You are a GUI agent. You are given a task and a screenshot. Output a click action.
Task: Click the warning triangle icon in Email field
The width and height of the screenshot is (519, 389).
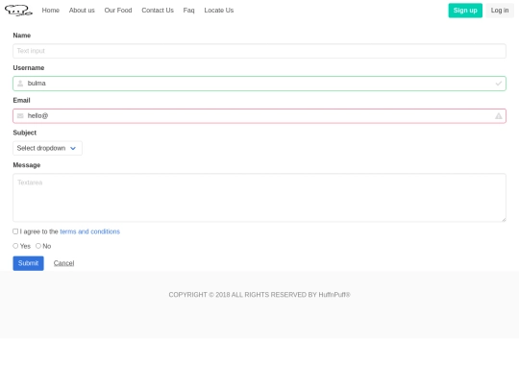pos(499,116)
